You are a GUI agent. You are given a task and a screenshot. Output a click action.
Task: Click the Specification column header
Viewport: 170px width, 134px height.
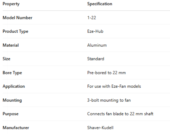pyautogui.click(x=100, y=4)
